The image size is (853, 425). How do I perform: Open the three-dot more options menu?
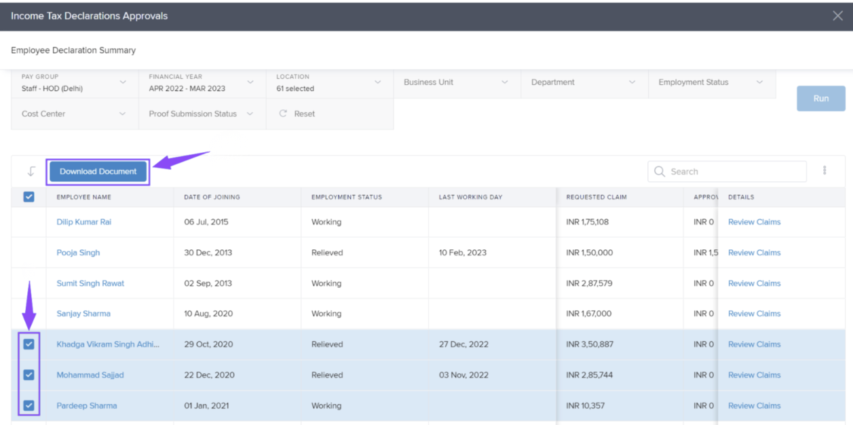point(824,171)
